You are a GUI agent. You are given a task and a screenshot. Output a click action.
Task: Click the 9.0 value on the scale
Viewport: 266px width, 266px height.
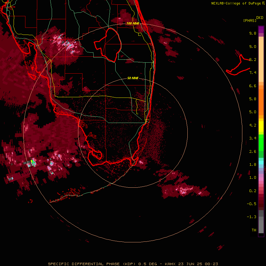[x=253, y=46]
